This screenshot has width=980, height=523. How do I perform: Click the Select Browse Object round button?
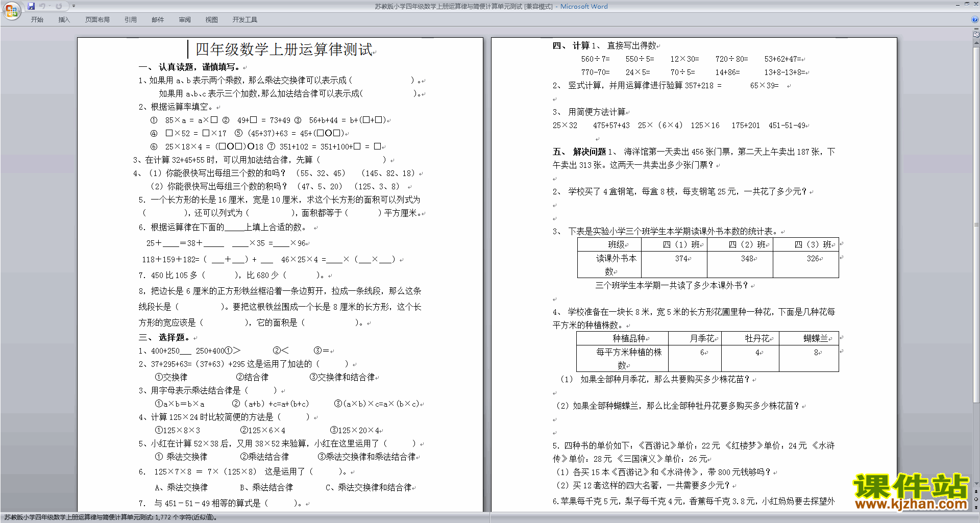tap(976, 500)
